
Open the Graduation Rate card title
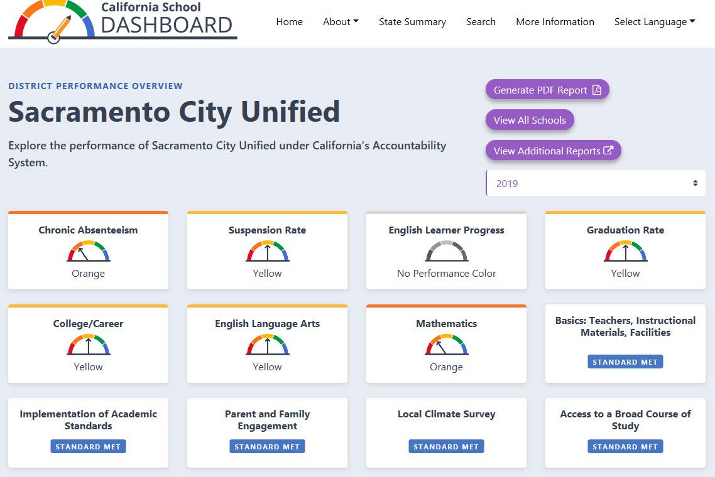[625, 230]
